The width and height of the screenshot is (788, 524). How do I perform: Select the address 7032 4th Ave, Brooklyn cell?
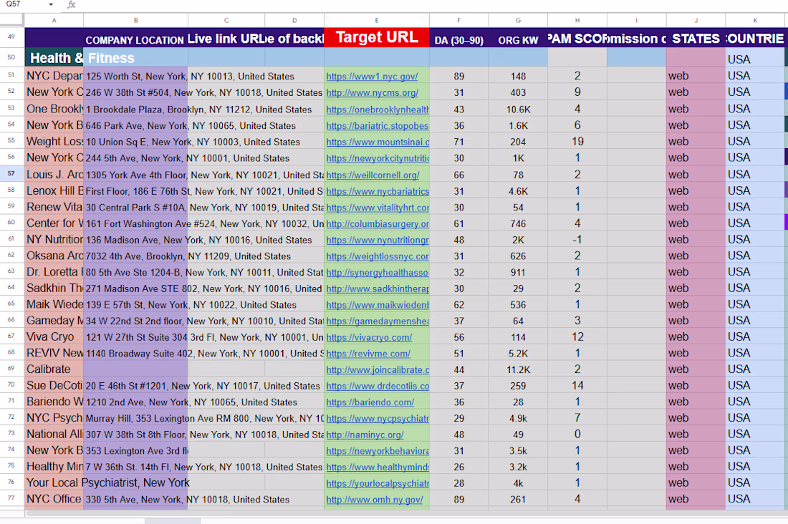pyautogui.click(x=135, y=256)
